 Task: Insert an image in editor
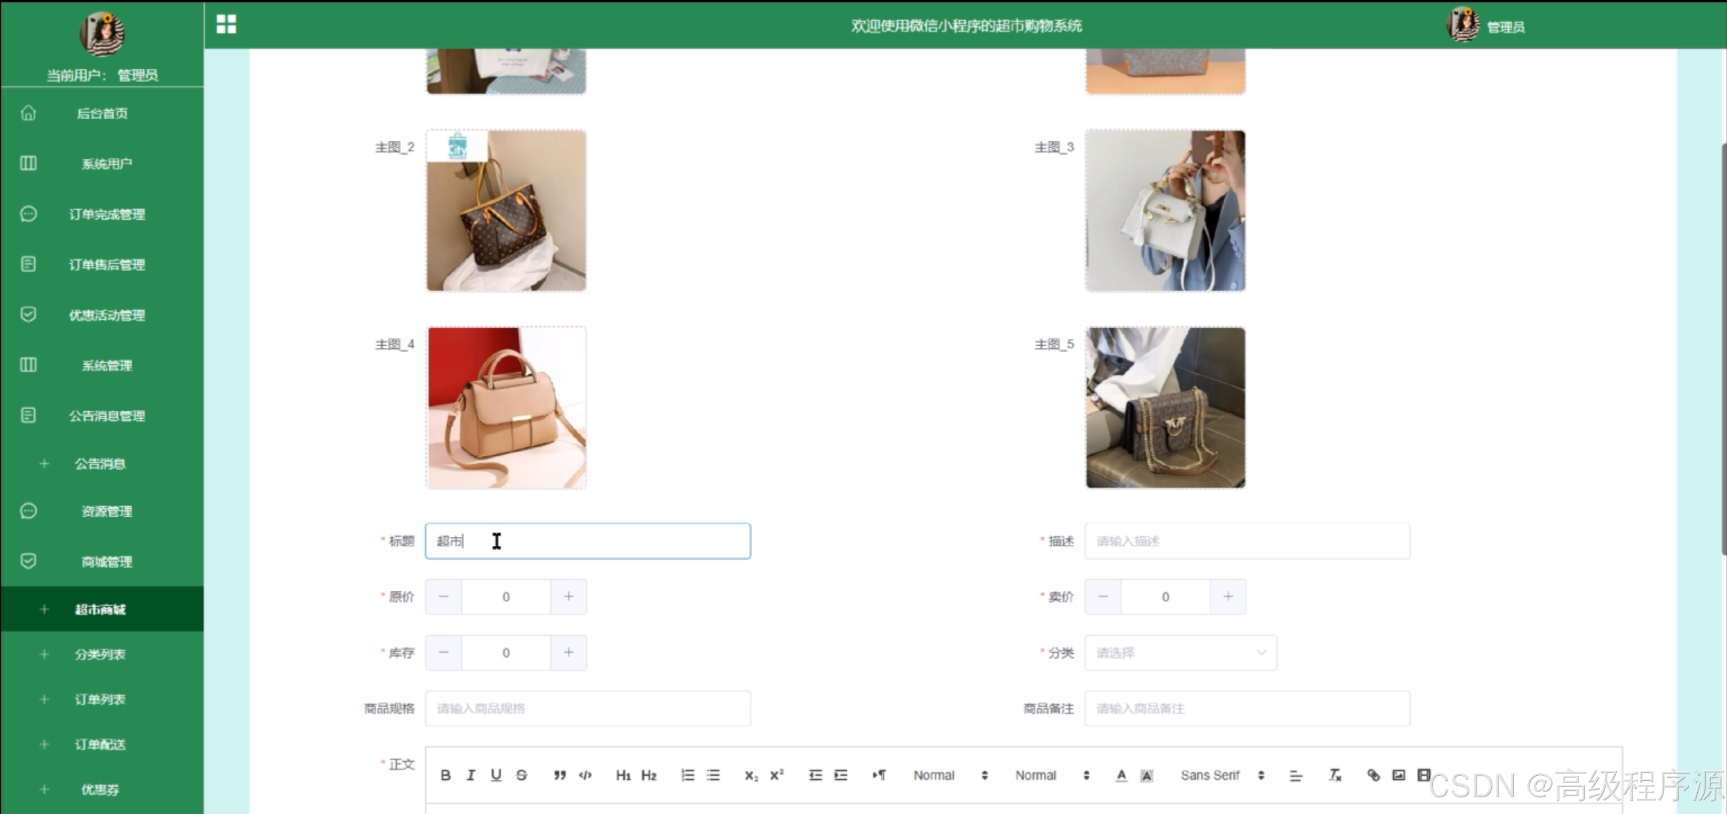pos(1398,775)
